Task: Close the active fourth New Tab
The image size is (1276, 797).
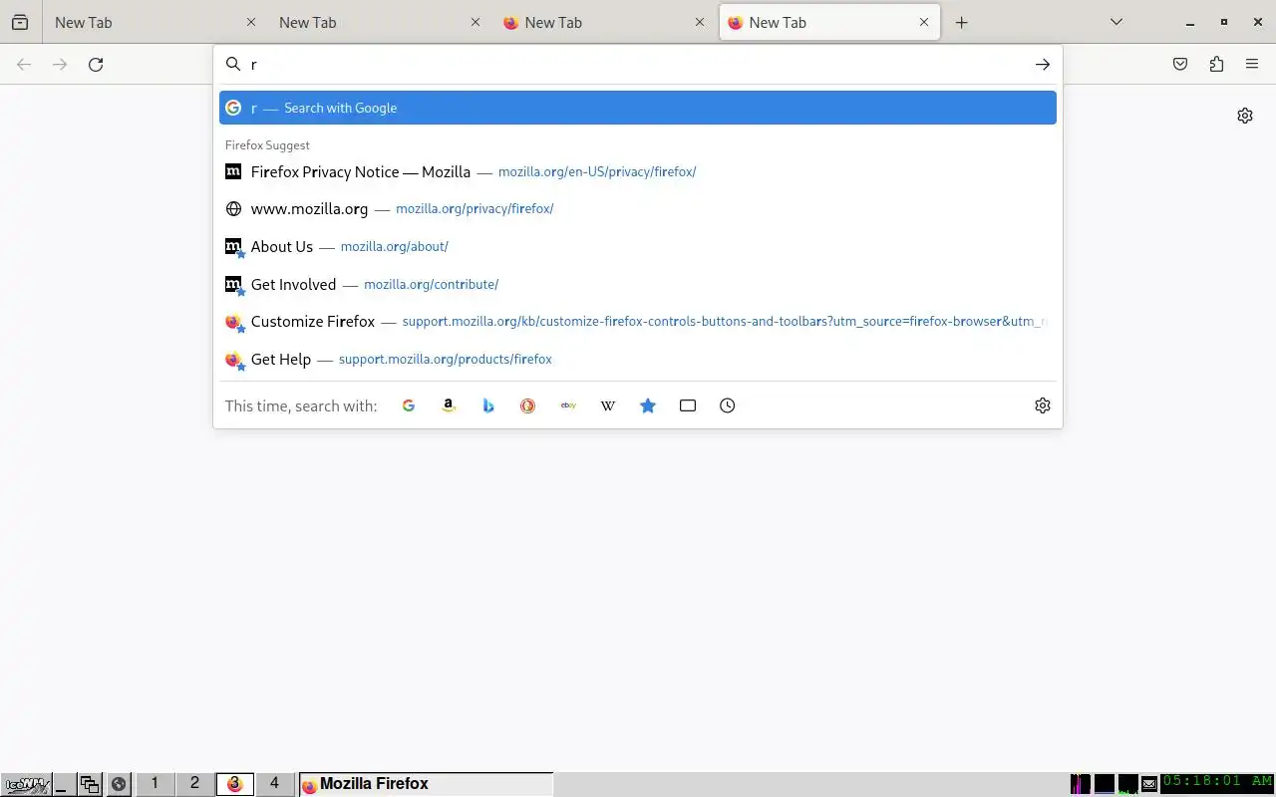Action: [924, 22]
